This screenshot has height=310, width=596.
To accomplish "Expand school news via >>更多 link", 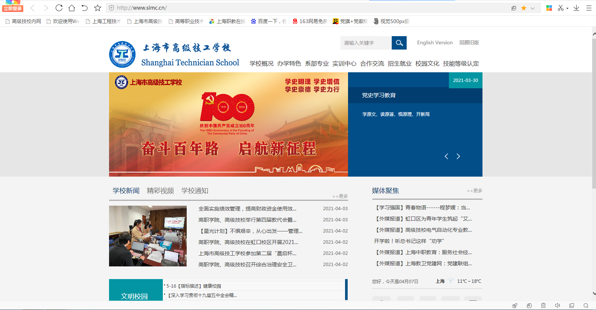I will point(340,196).
